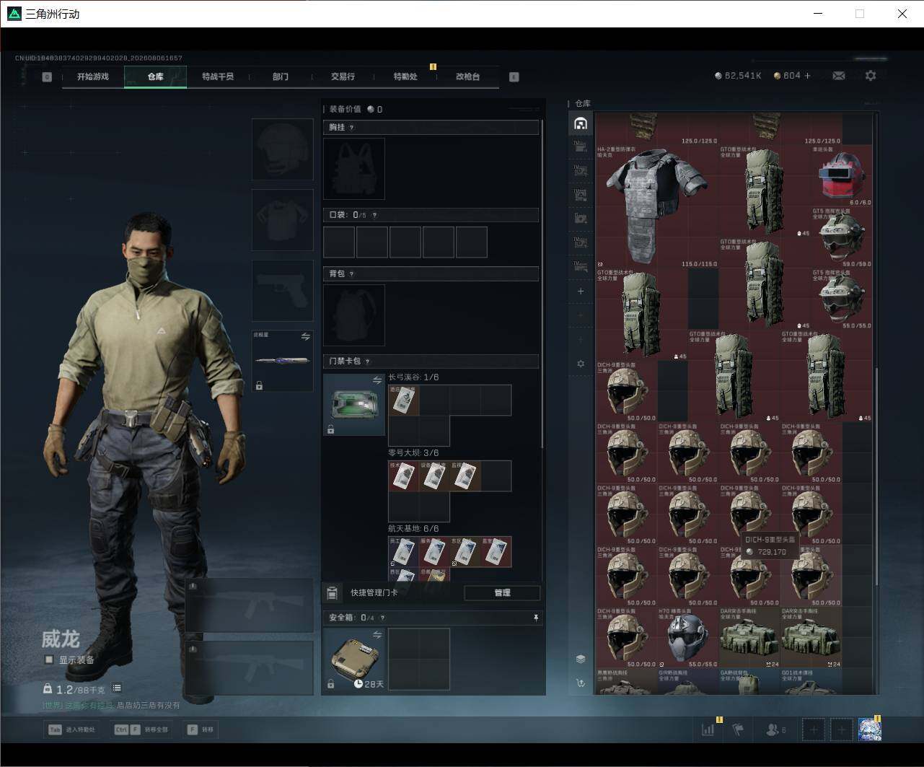Select the empty helmet equipment slot
The width and height of the screenshot is (924, 767).
pos(283,149)
